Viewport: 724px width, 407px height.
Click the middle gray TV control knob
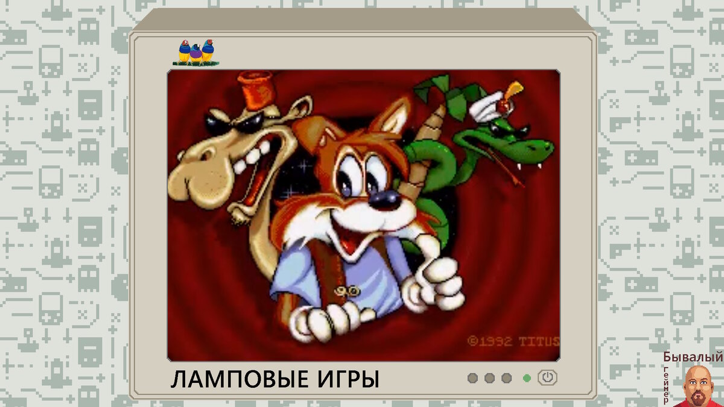[489, 378]
